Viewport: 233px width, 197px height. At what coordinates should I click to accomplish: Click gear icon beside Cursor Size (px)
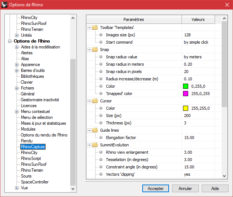(101, 116)
